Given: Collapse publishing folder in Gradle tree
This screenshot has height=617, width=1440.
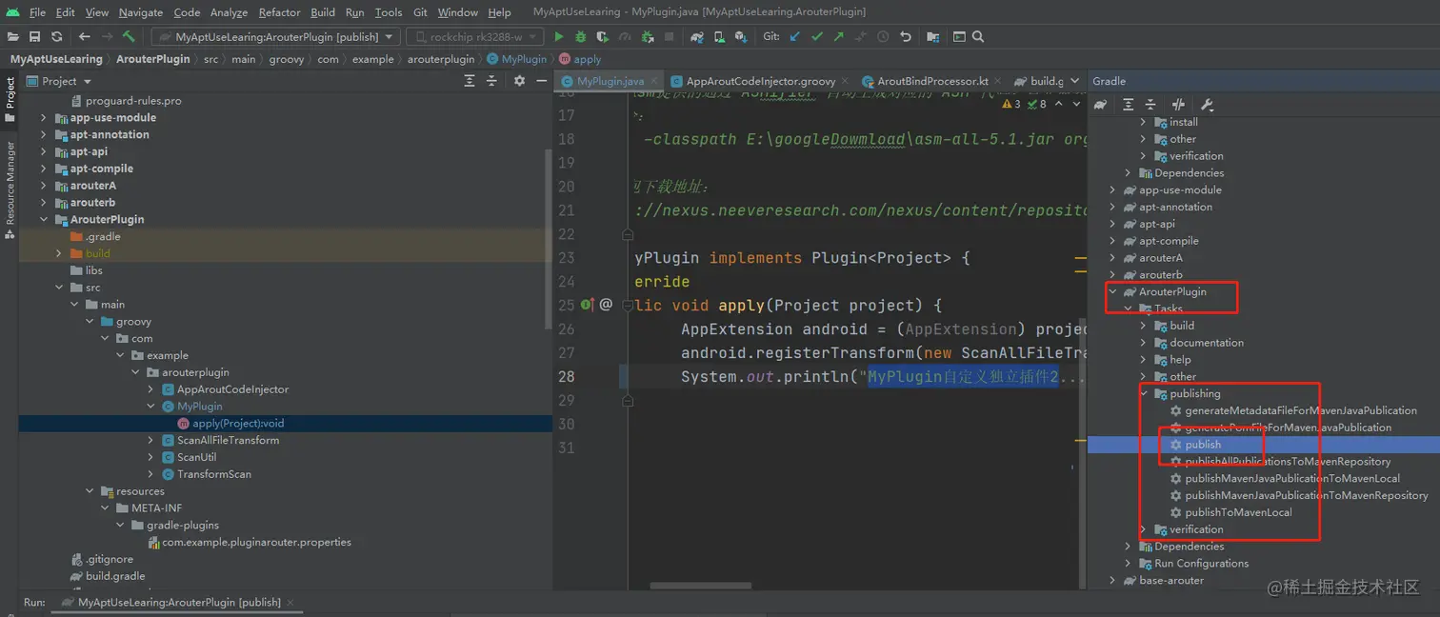Looking at the screenshot, I should coord(1144,394).
